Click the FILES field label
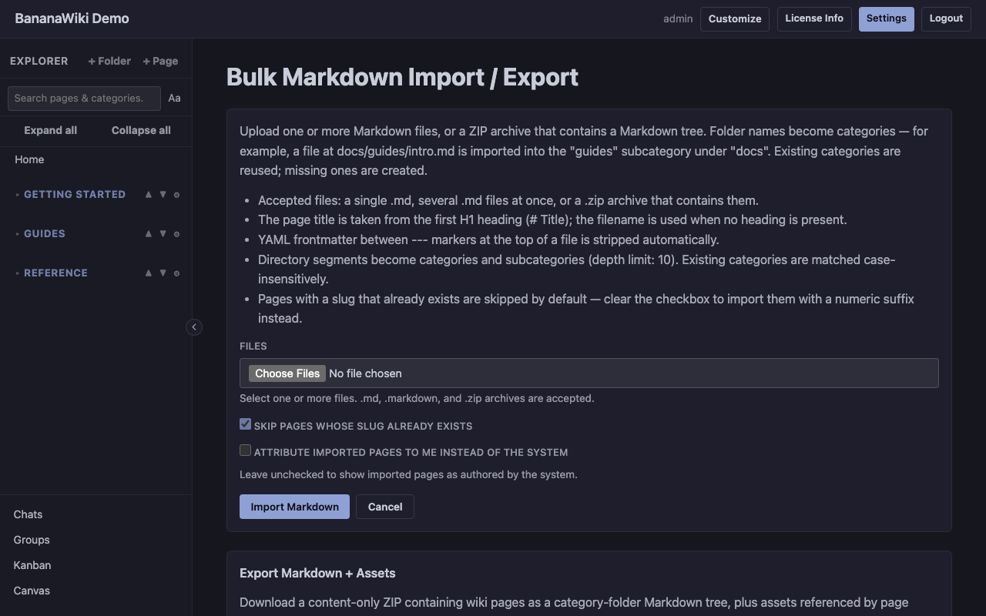 point(253,346)
